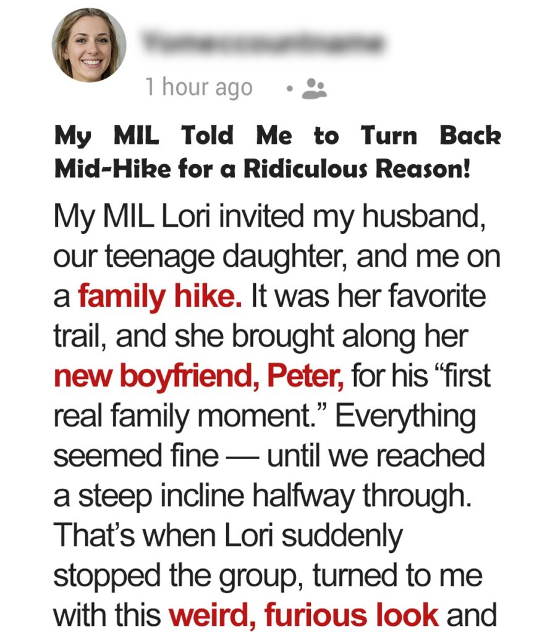The height and width of the screenshot is (632, 555).
Task: Click the '1 hour ago' timestamp
Action: click(199, 88)
